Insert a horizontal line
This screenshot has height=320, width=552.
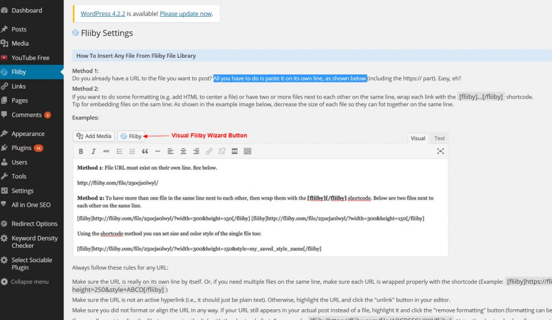pos(157,151)
